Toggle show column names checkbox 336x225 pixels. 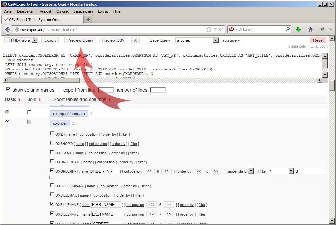pos(8,89)
